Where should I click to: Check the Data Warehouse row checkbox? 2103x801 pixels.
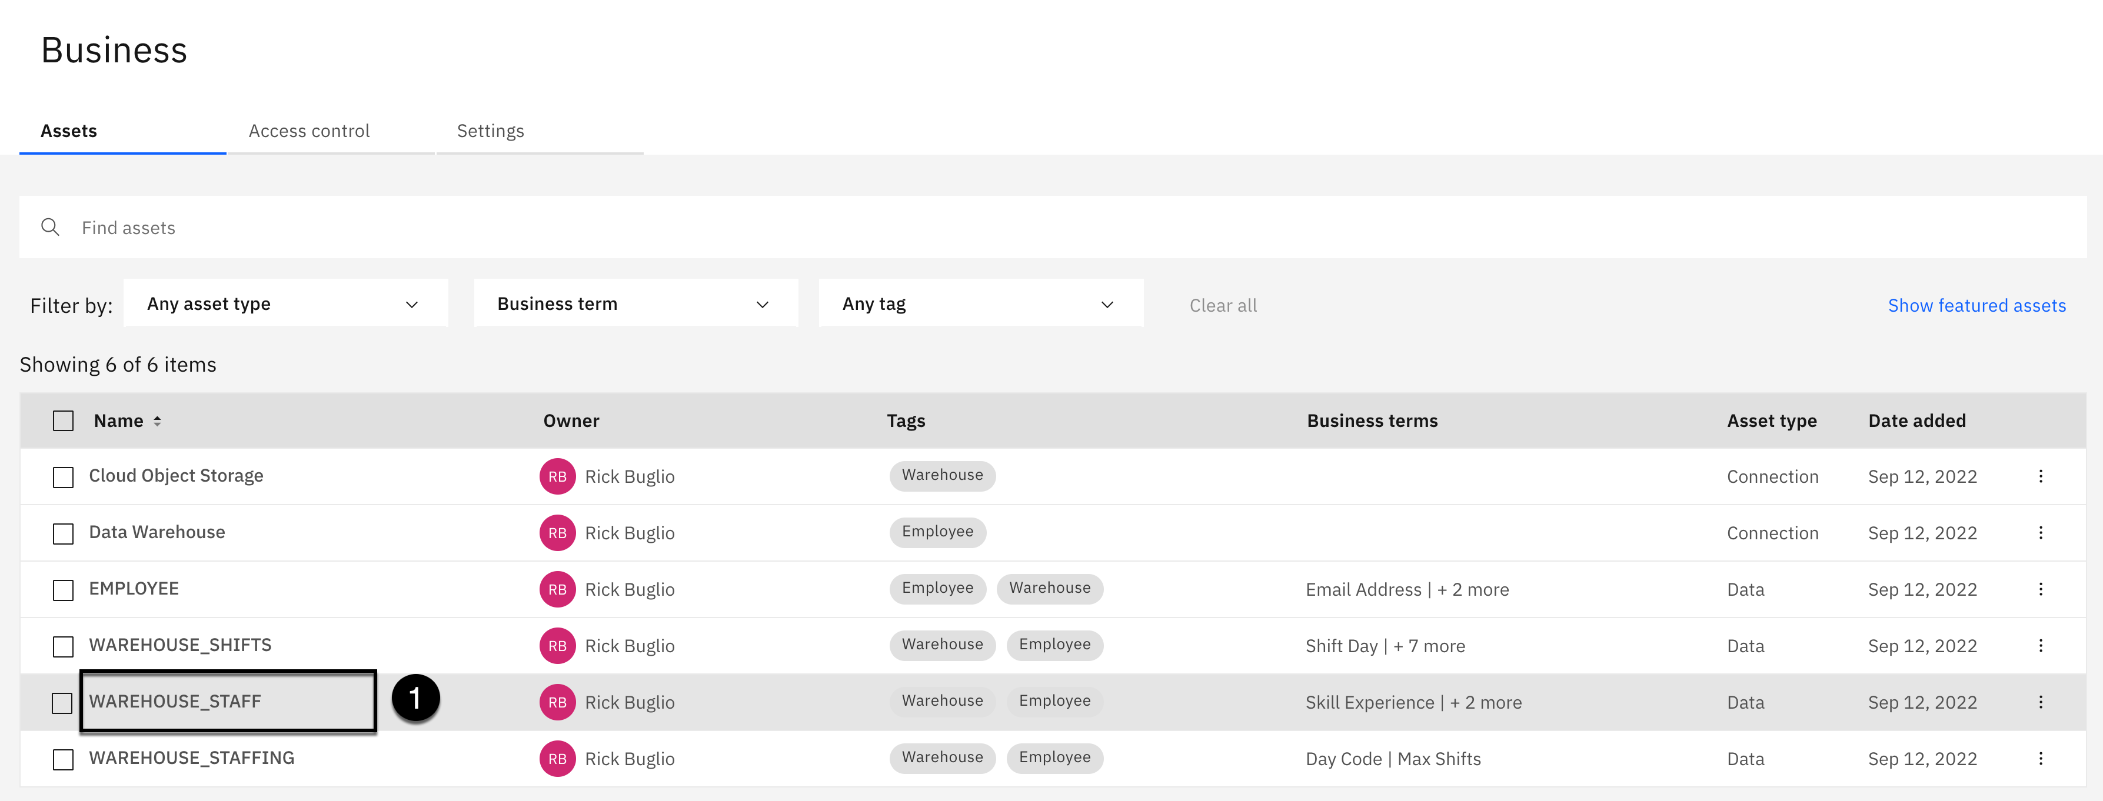coord(63,533)
